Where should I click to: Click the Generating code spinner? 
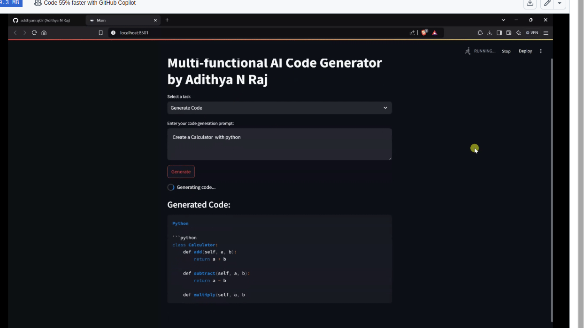(171, 187)
